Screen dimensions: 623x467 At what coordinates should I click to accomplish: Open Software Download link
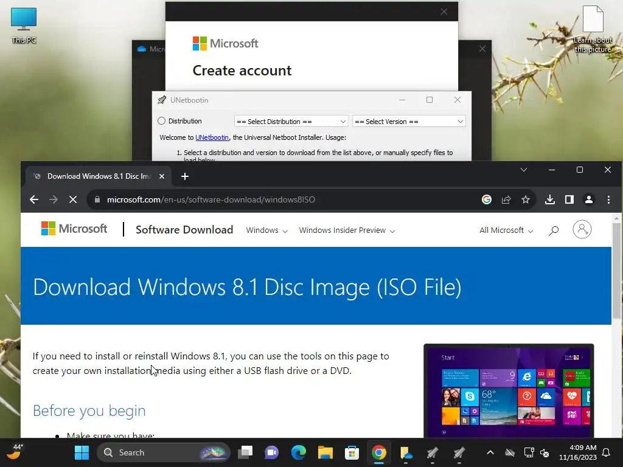pyautogui.click(x=184, y=230)
